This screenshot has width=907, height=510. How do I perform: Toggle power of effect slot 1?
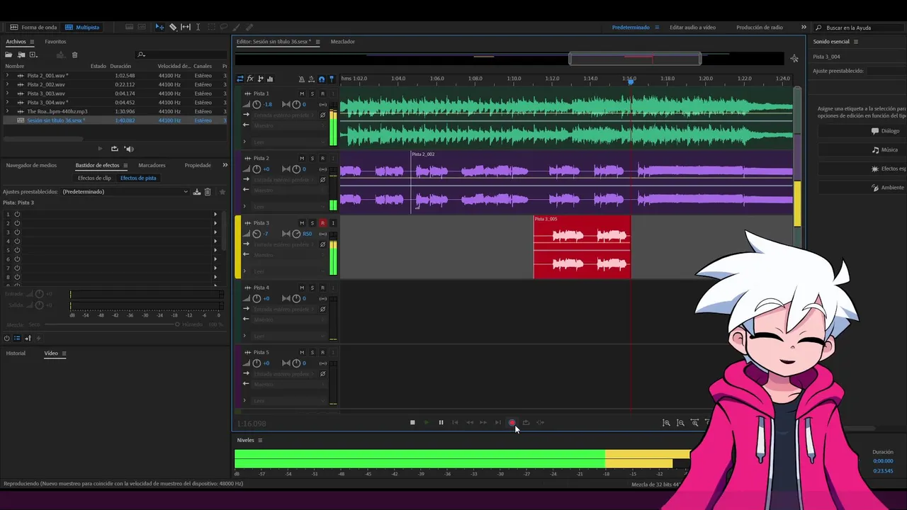[17, 214]
